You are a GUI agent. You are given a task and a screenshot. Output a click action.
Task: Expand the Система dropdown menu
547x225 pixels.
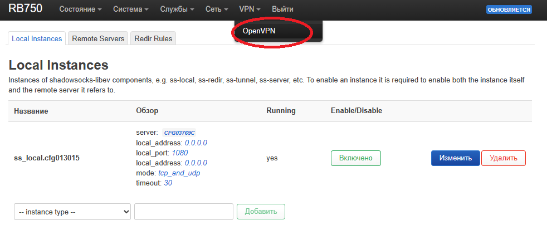[130, 9]
